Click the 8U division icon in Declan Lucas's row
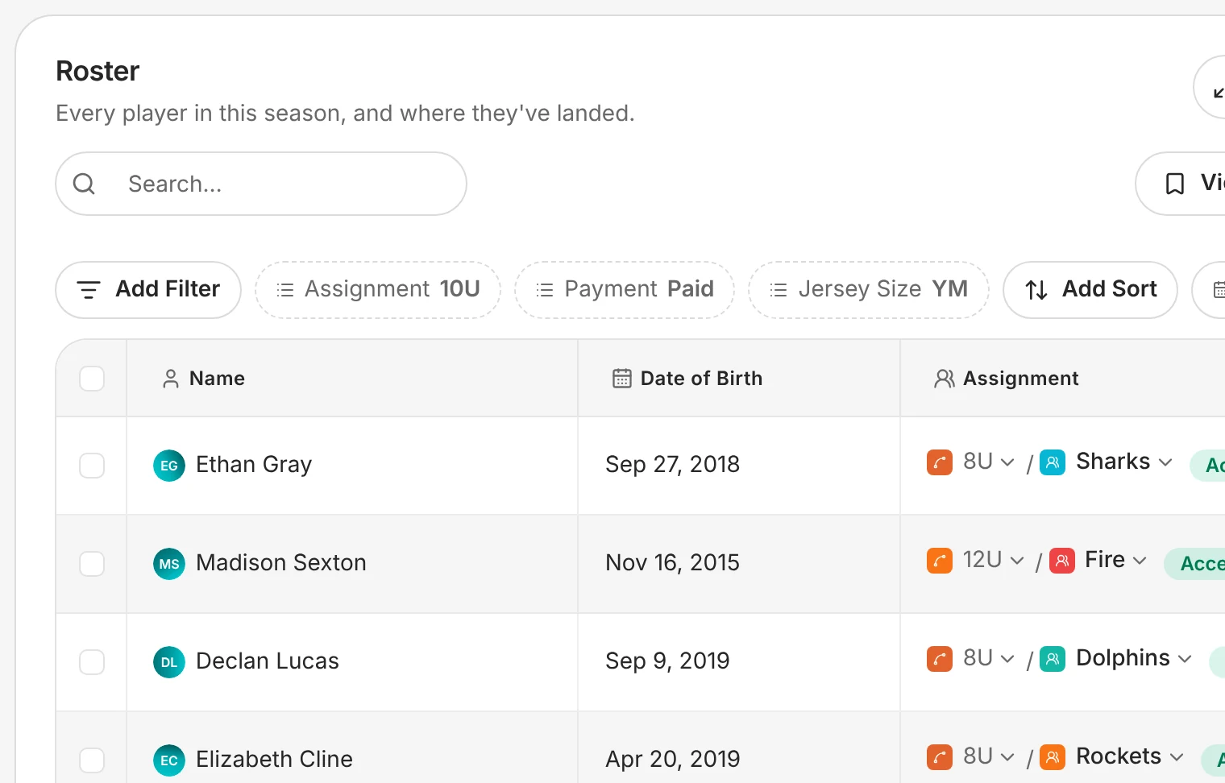This screenshot has height=783, width=1225. pyautogui.click(x=940, y=659)
